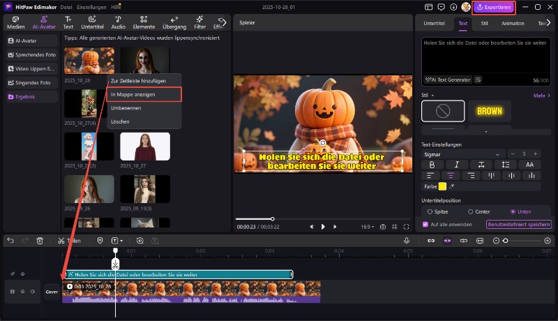Open the Untertitel toolbar section
558x321 pixels.
click(92, 22)
